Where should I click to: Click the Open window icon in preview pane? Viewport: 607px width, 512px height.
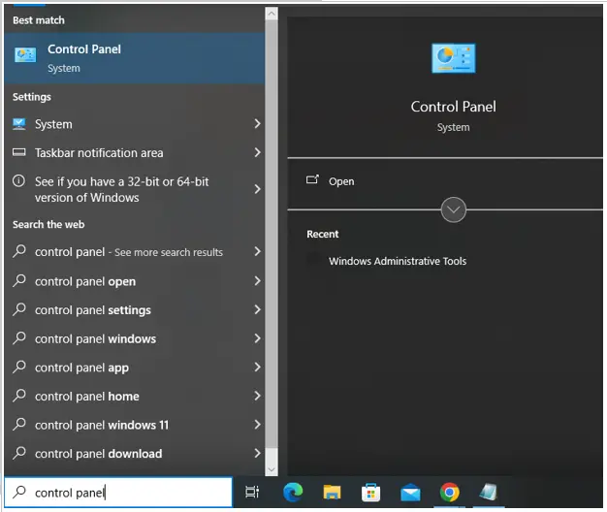(x=312, y=179)
